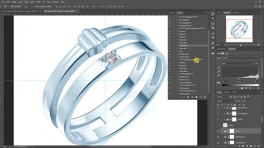Click the layer mask icon in Properties
Image resolution: width=264 pixels, height=148 pixels.
[222, 53]
